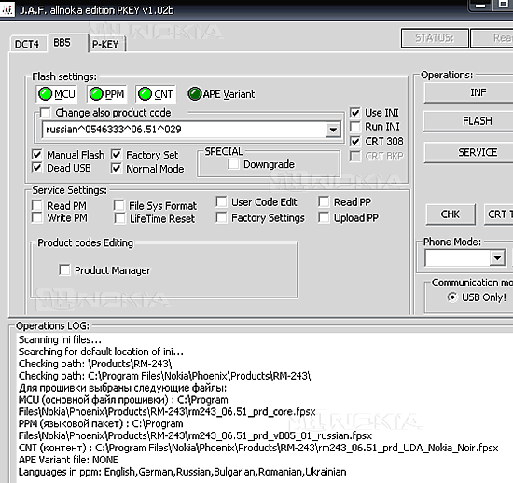Toggle the CNT green indicator button

click(156, 94)
